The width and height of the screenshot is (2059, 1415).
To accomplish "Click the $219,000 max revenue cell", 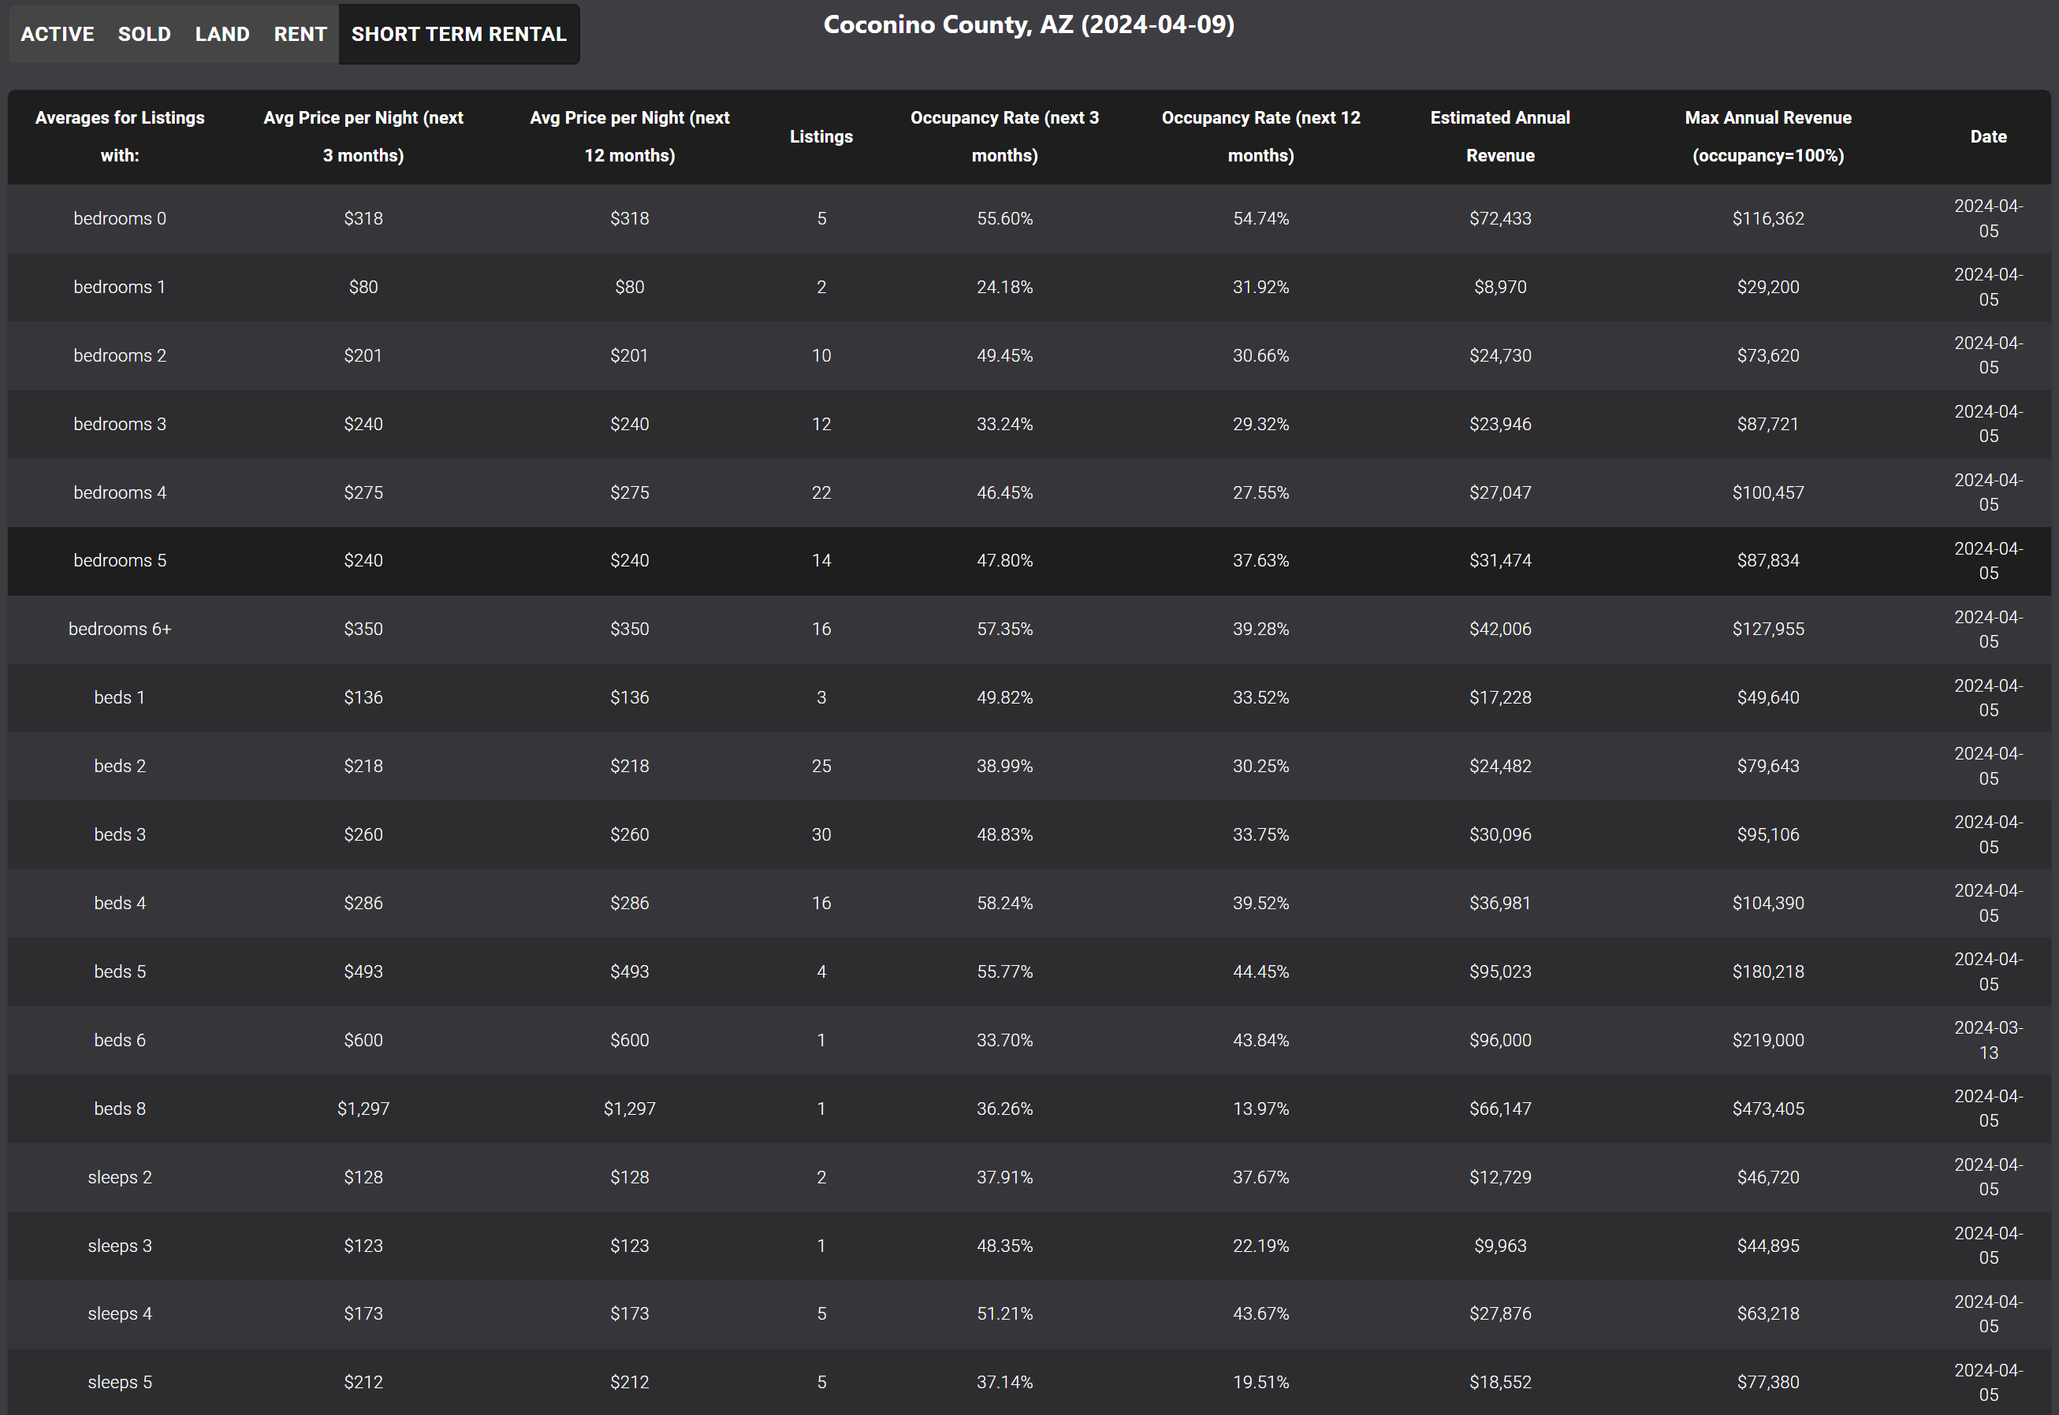I will [1768, 1040].
